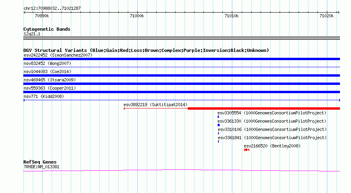The height and width of the screenshot is (193, 351).
Task: Select the small blue marker under esv3361841
Action: pos(218,142)
